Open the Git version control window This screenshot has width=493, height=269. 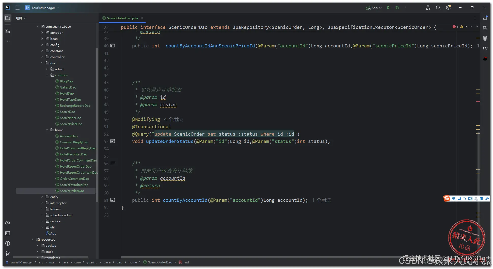click(8, 254)
